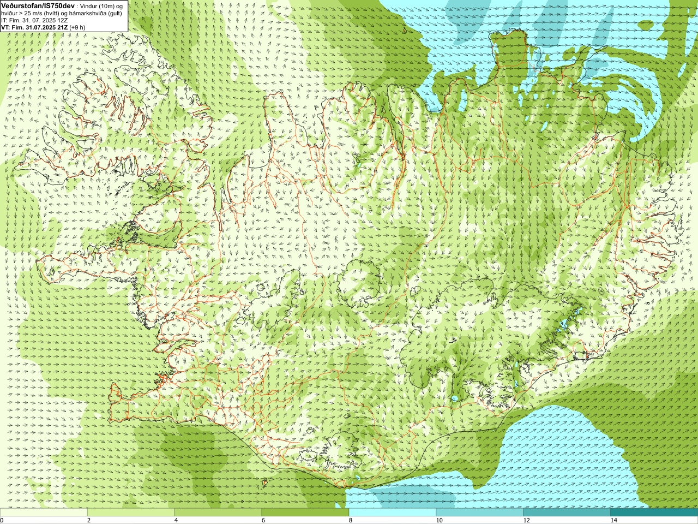The height and width of the screenshot is (524, 698).
Task: Click the legend scale label '12'
Action: [x=526, y=520]
